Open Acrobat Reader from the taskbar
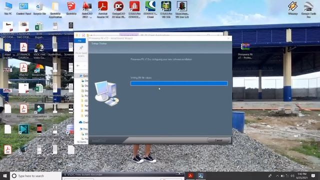The height and width of the screenshot is (180, 320). coord(190,175)
